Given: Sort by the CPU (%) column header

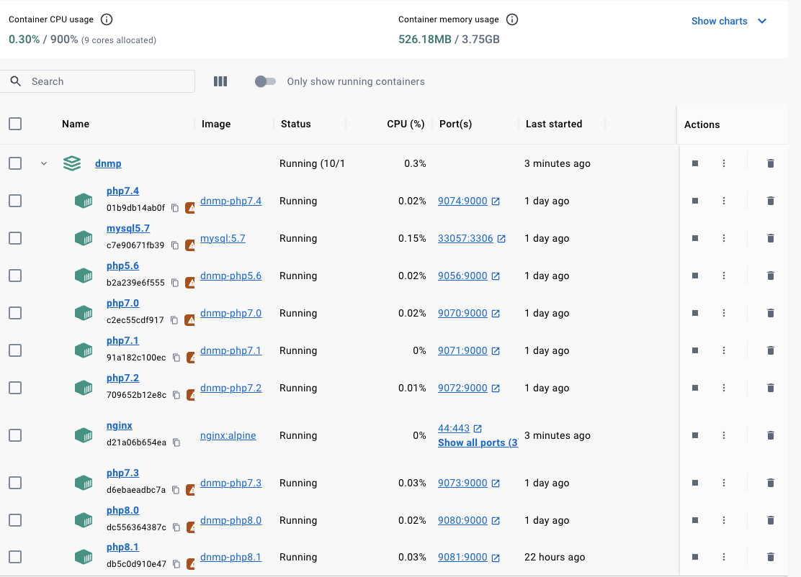Looking at the screenshot, I should [x=406, y=124].
